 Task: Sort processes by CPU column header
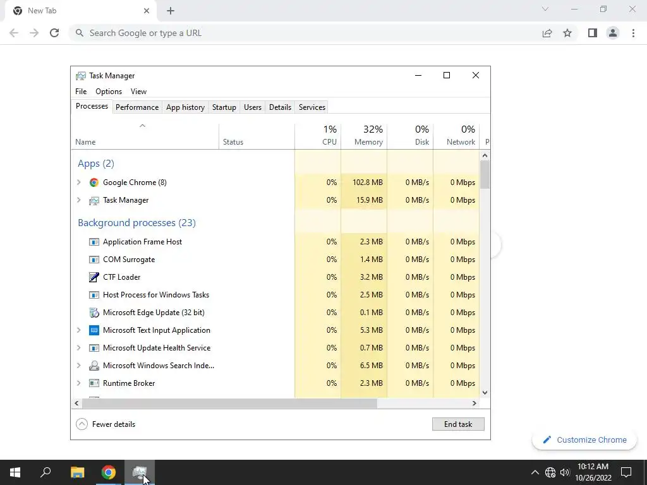coord(318,135)
